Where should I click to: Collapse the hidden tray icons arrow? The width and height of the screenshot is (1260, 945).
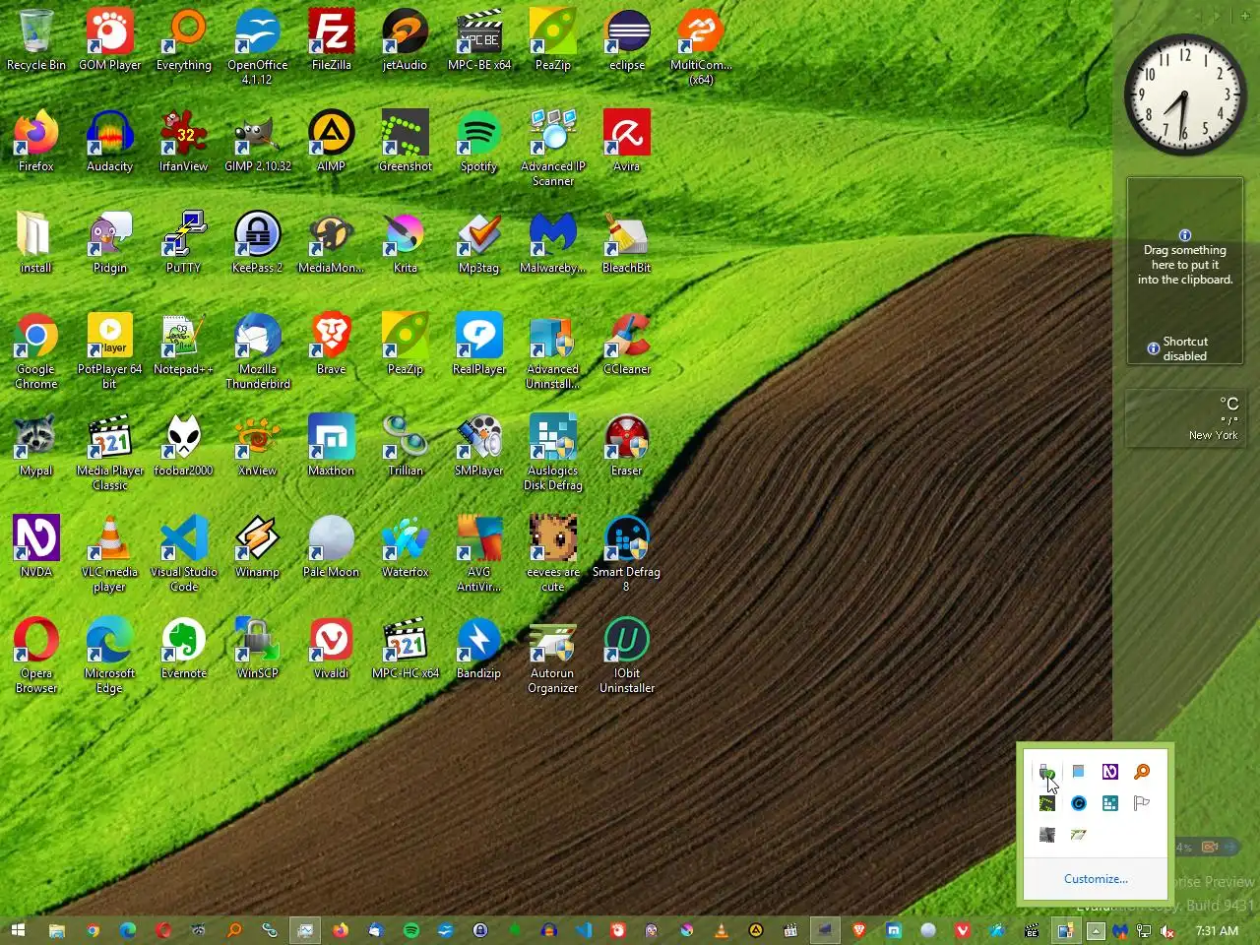[x=1096, y=930]
